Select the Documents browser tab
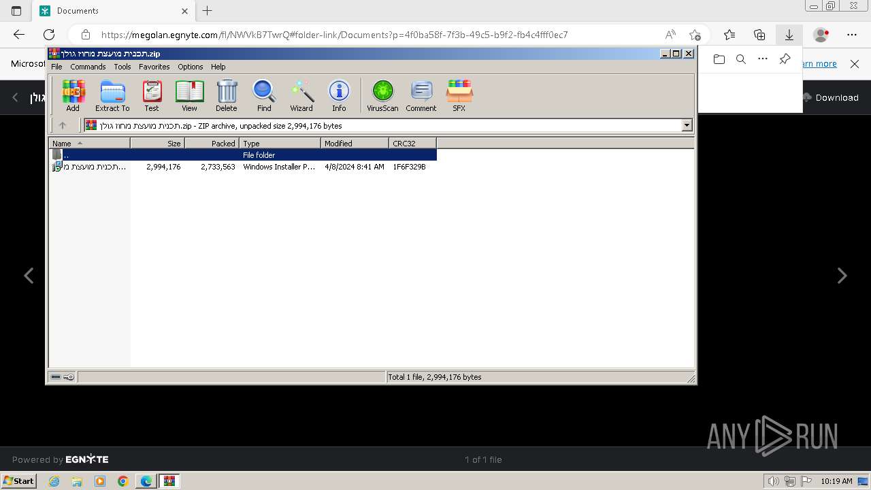This screenshot has width=871, height=490. [x=112, y=11]
